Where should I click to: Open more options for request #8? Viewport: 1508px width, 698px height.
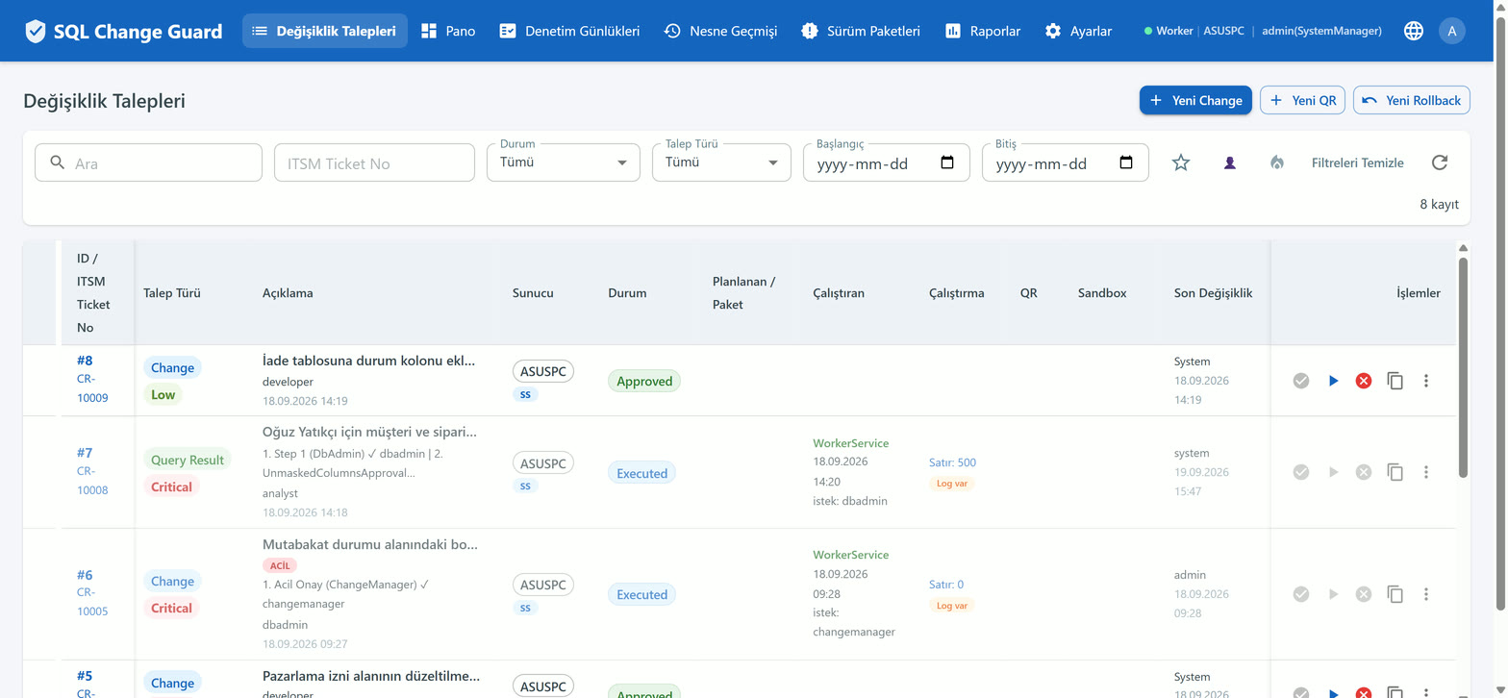1426,381
